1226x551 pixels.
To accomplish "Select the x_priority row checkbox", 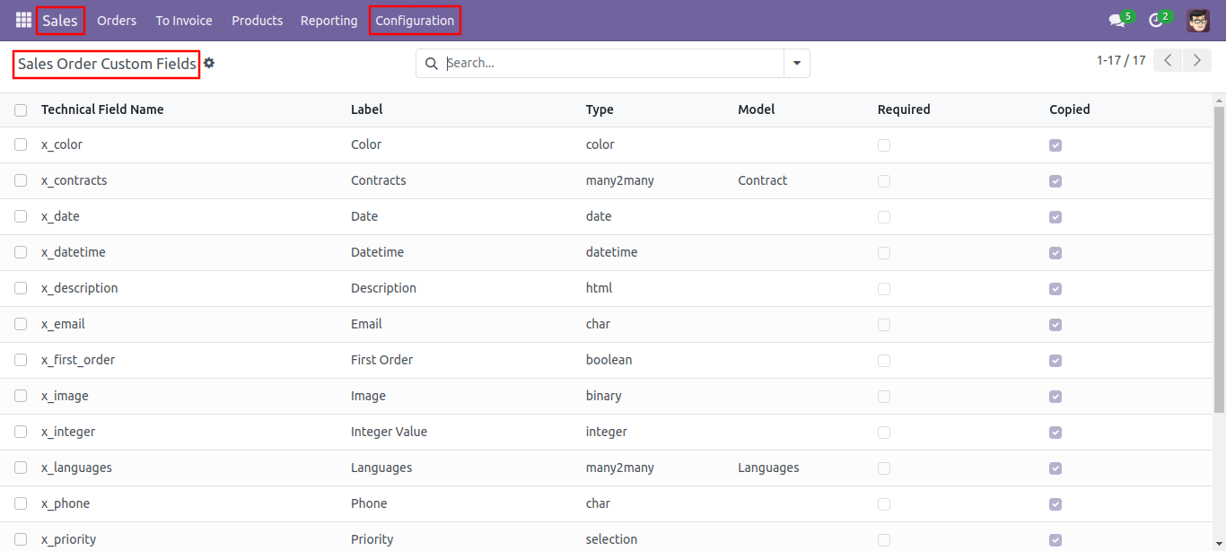I will coord(21,539).
